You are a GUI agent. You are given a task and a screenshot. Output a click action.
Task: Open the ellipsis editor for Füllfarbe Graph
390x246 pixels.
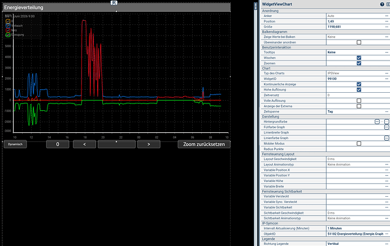point(387,127)
